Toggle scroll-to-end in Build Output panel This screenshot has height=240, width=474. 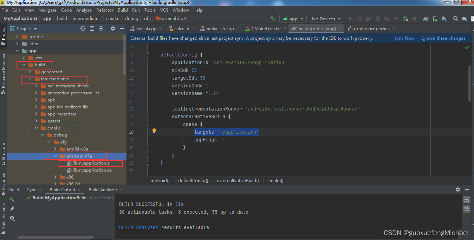point(467,208)
